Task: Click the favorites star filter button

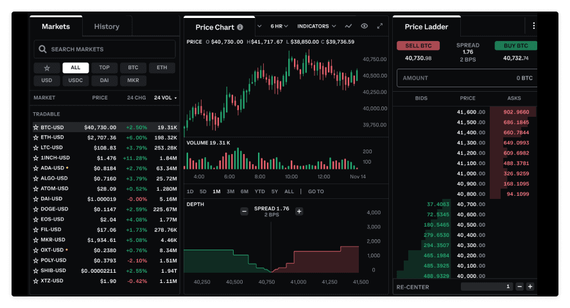Action: pyautogui.click(x=46, y=68)
